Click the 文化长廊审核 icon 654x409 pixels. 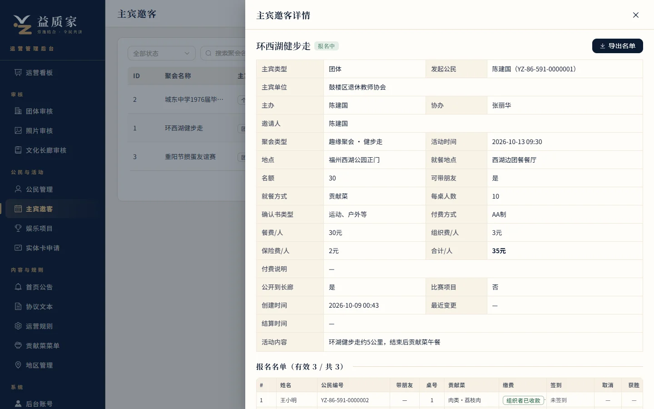coord(18,150)
